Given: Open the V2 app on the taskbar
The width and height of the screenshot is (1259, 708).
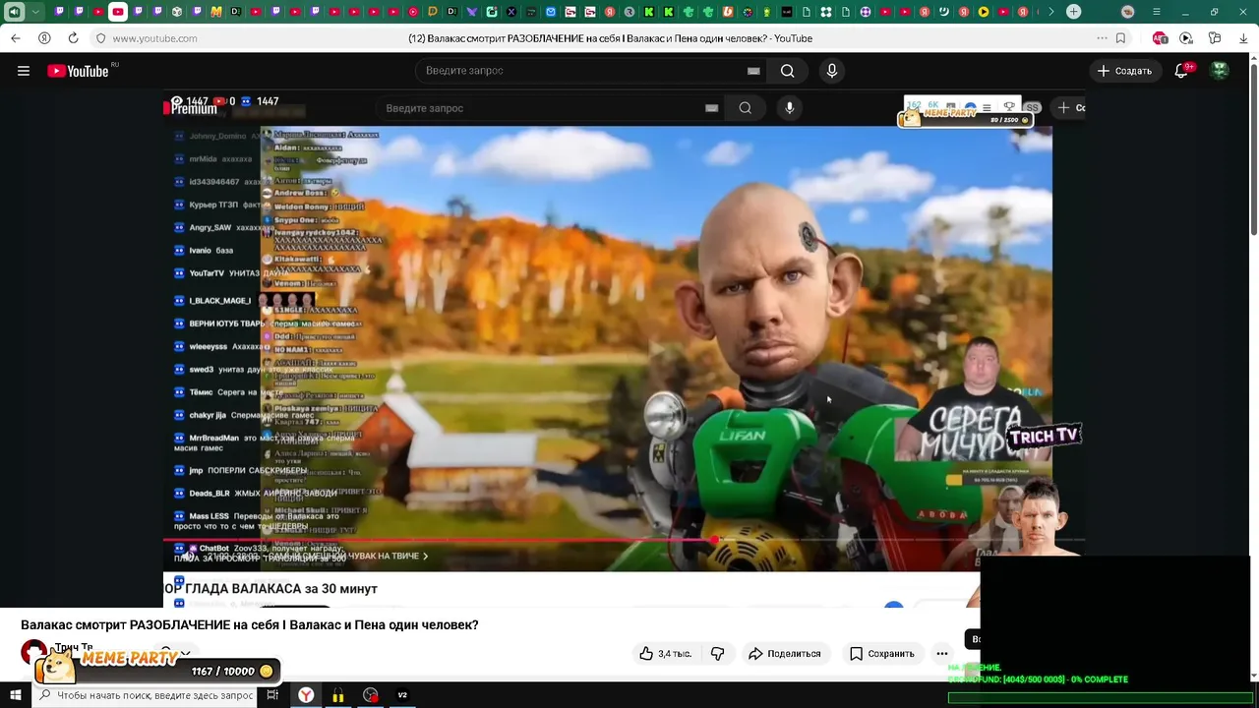Looking at the screenshot, I should 402,695.
